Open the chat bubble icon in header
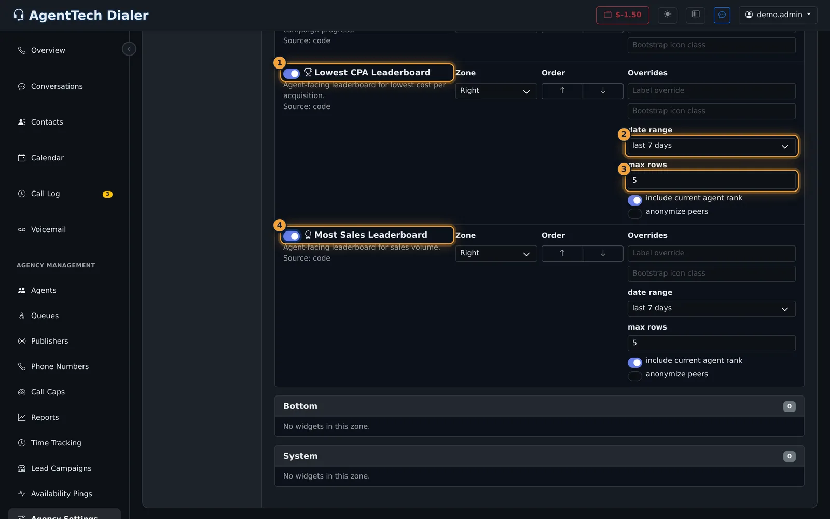This screenshot has height=519, width=830. point(722,15)
